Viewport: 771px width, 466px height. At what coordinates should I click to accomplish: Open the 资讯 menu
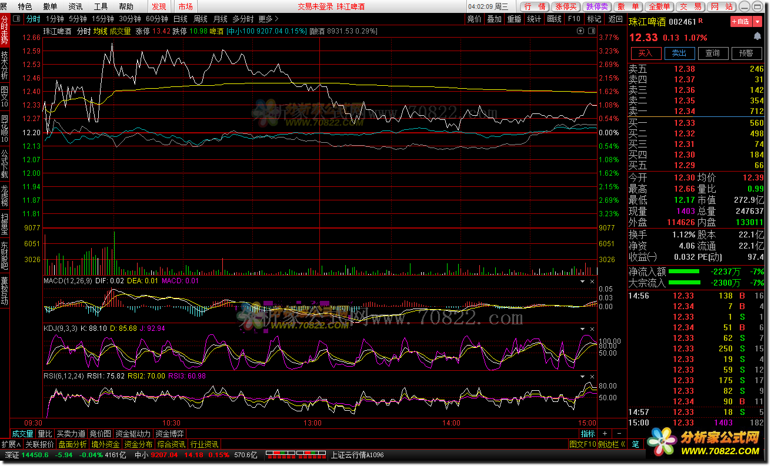(x=75, y=6)
